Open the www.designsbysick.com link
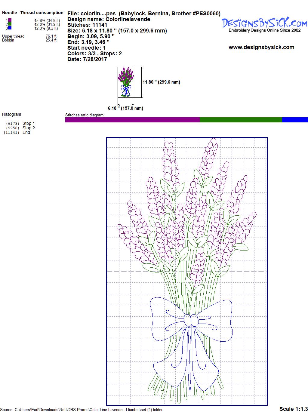 (261, 47)
